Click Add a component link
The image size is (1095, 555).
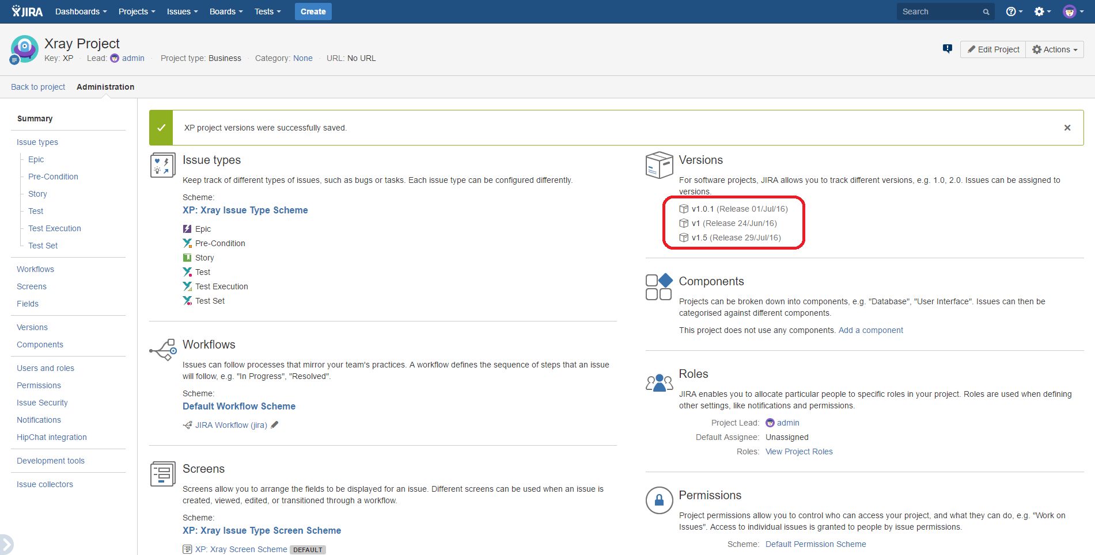tap(871, 330)
